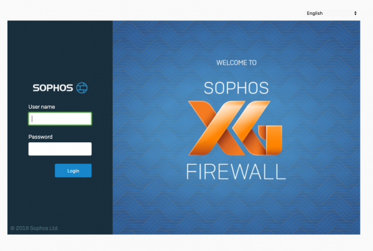Click the large orange X emblem
Image resolution: width=373 pixels, height=251 pixels.
[216, 128]
